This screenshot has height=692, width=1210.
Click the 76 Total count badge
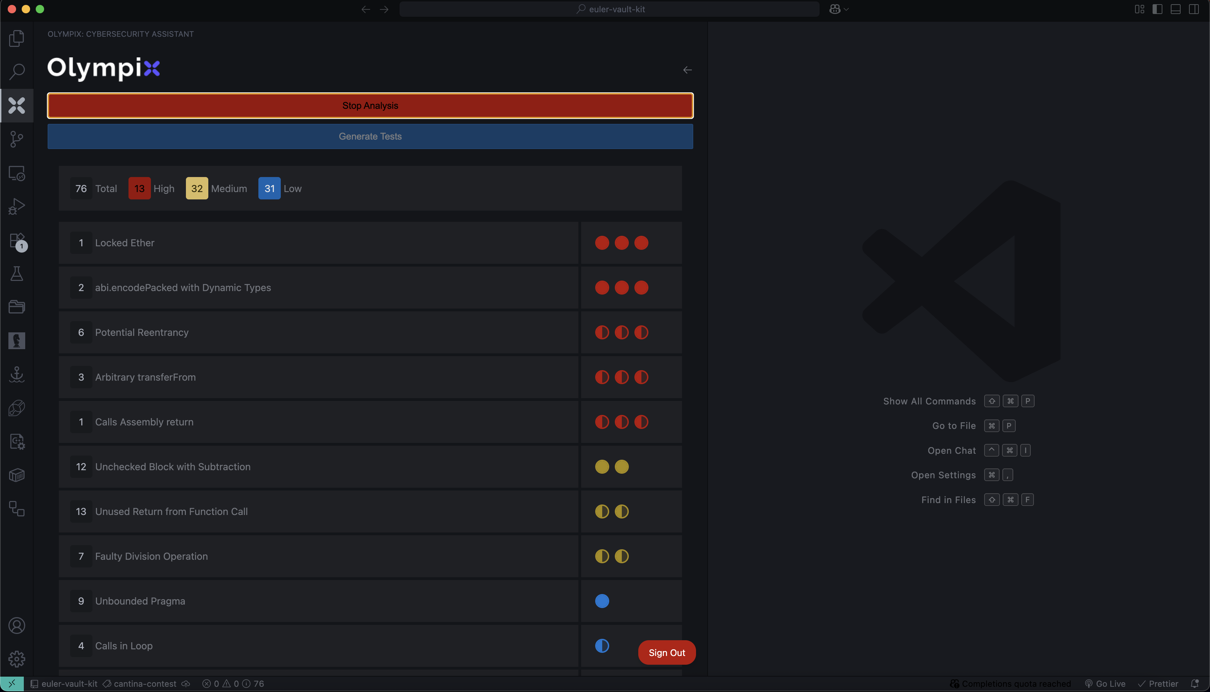coord(81,188)
